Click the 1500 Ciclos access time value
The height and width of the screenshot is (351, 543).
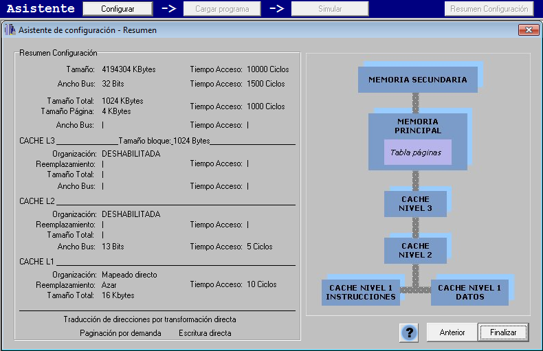(x=265, y=84)
